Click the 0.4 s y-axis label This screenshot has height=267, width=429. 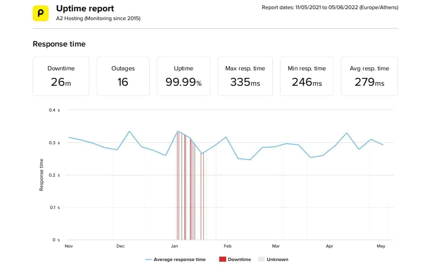coord(54,110)
